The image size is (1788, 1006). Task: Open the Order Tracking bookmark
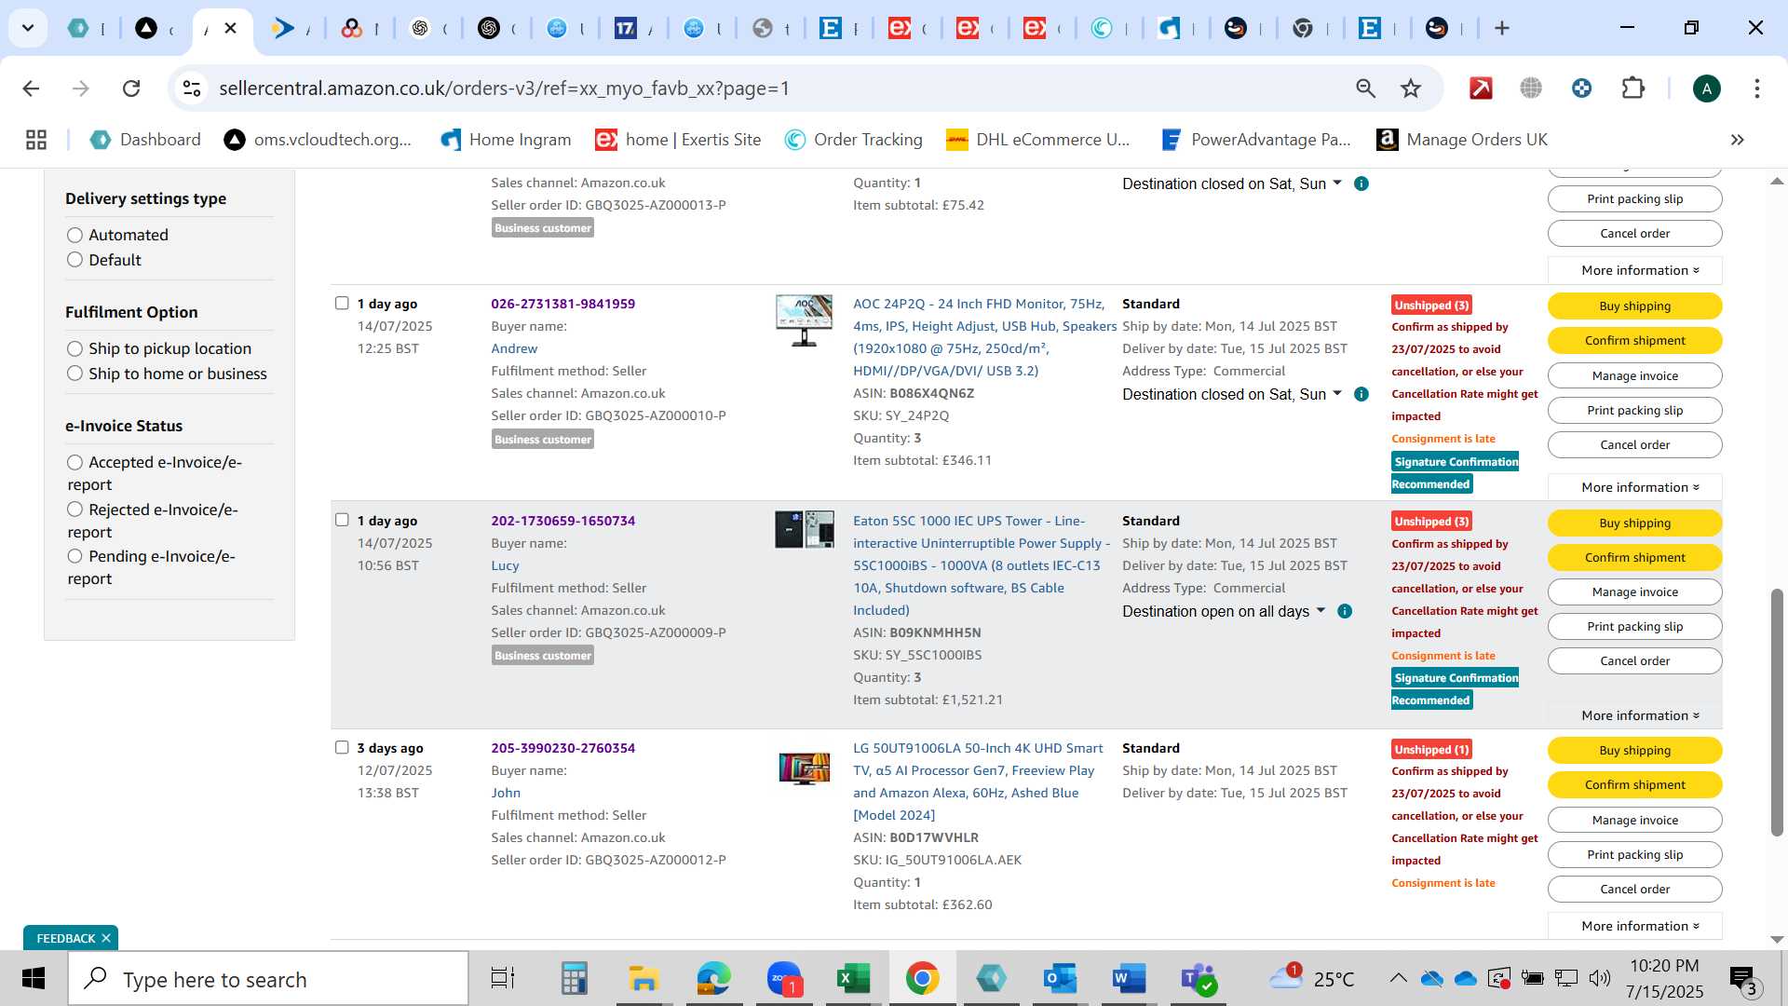853,140
